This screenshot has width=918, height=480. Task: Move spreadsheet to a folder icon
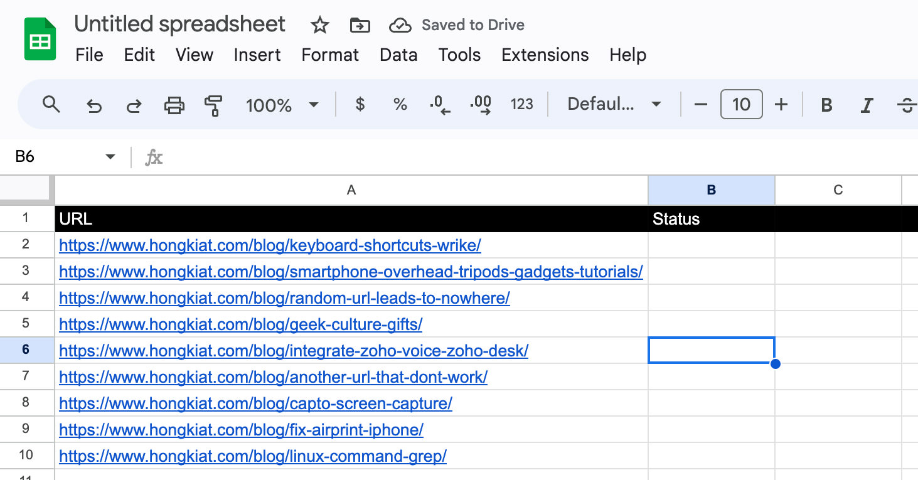point(360,26)
